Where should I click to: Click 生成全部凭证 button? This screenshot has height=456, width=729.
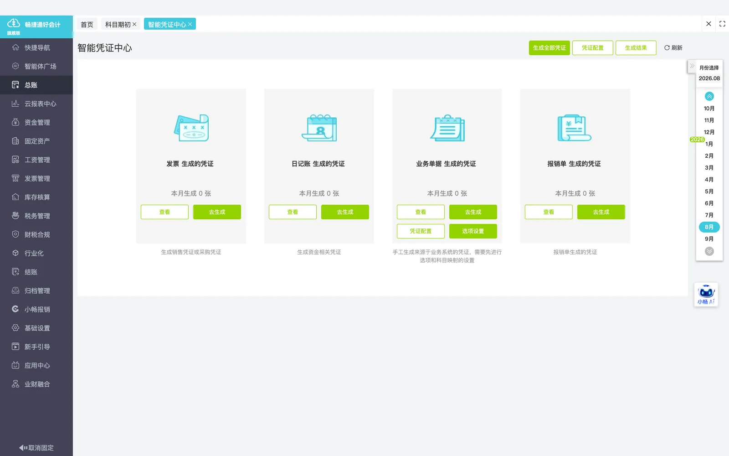[549, 48]
